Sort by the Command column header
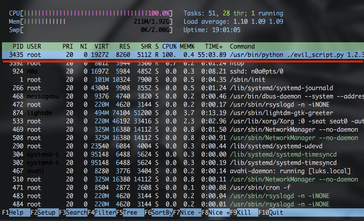This screenshot has height=221, width=364. [x=242, y=46]
